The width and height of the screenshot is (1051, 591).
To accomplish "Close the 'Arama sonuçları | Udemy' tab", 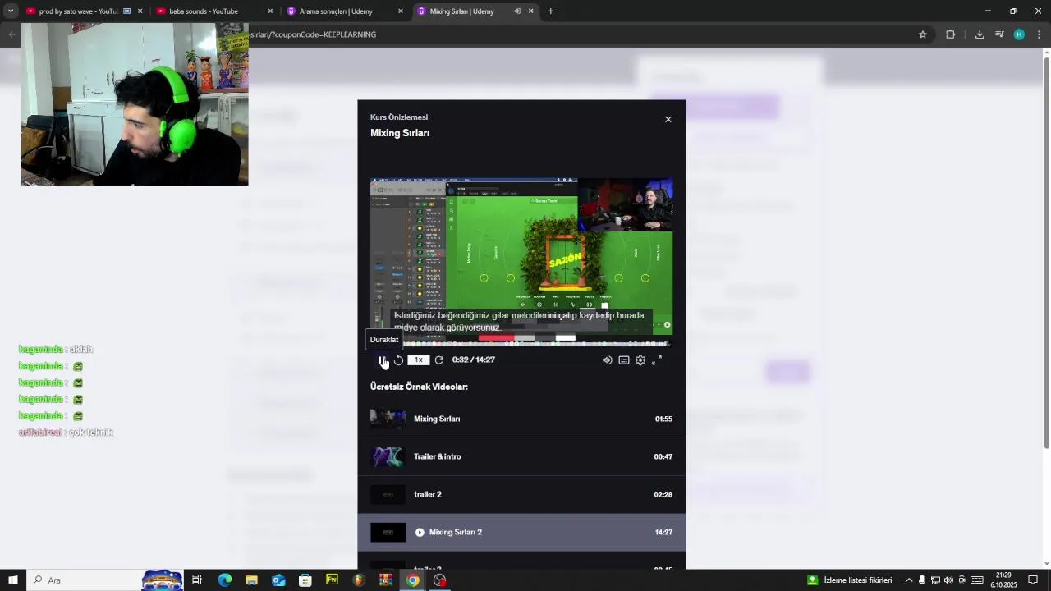I will coord(401,11).
